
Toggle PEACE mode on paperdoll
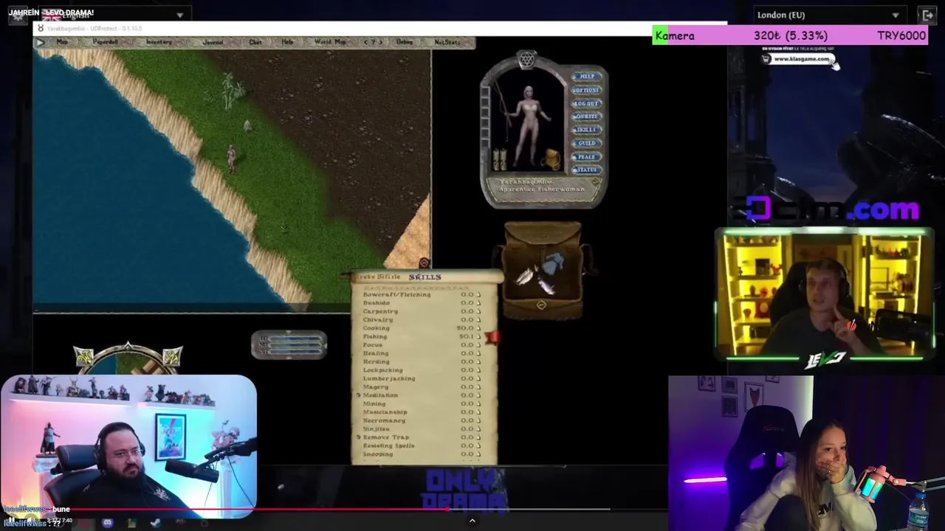pos(587,156)
